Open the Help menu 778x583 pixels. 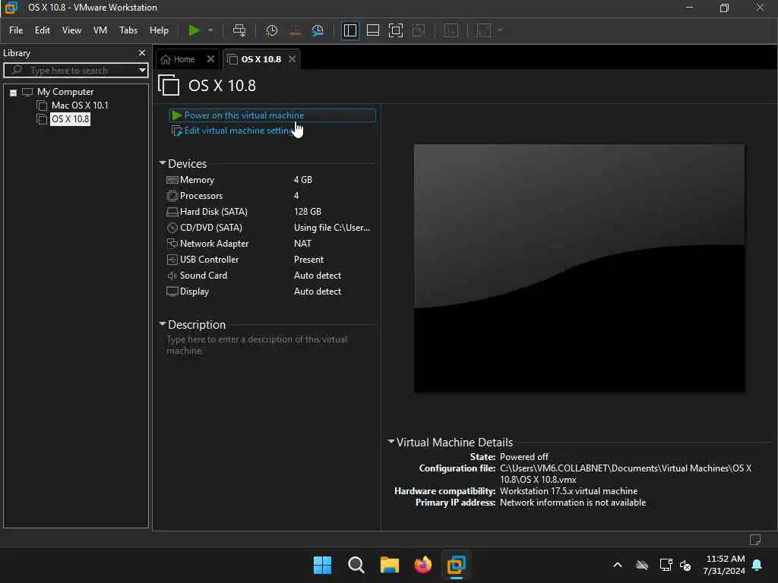pyautogui.click(x=159, y=30)
